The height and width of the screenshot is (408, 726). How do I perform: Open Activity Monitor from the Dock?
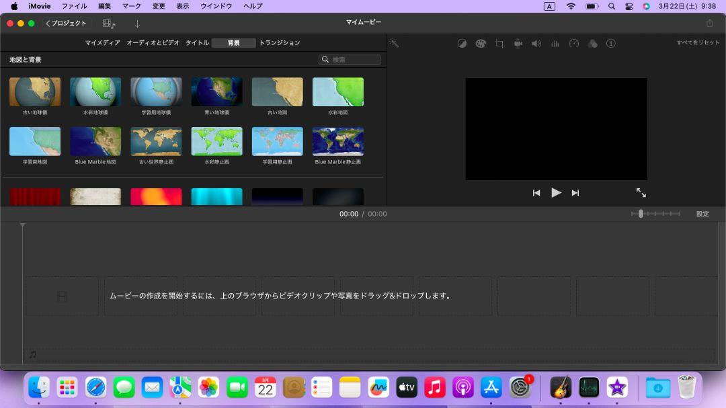coord(589,387)
